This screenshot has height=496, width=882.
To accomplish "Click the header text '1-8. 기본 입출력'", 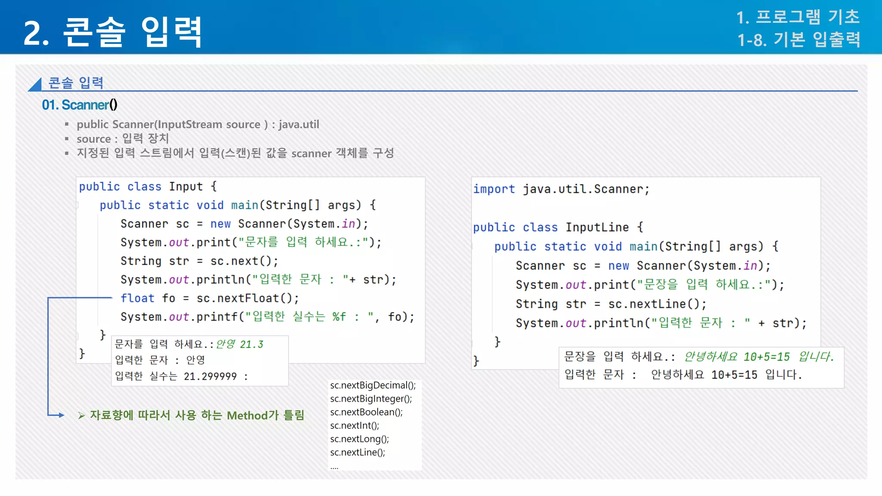I will pyautogui.click(x=799, y=40).
